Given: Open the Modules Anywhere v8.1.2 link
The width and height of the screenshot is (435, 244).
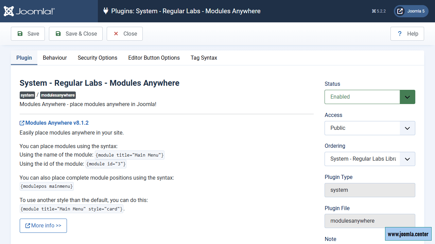Looking at the screenshot, I should [x=54, y=123].
